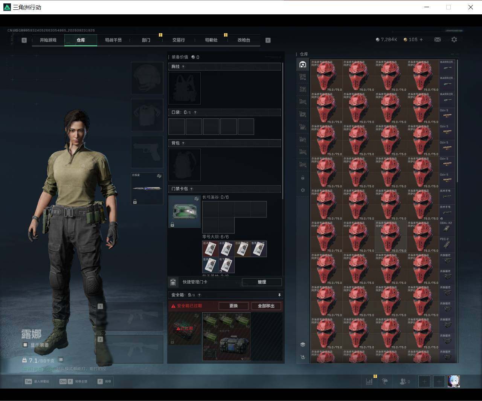The image size is (482, 401).
Task: Click the Q previous-tab key icon
Action: 24,40
